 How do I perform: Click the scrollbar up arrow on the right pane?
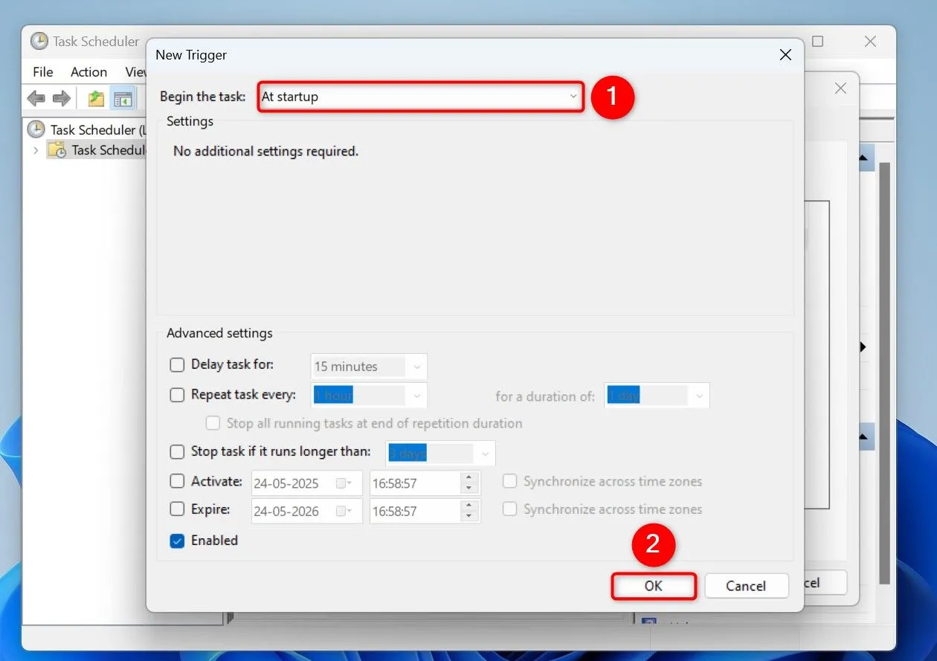(x=863, y=158)
